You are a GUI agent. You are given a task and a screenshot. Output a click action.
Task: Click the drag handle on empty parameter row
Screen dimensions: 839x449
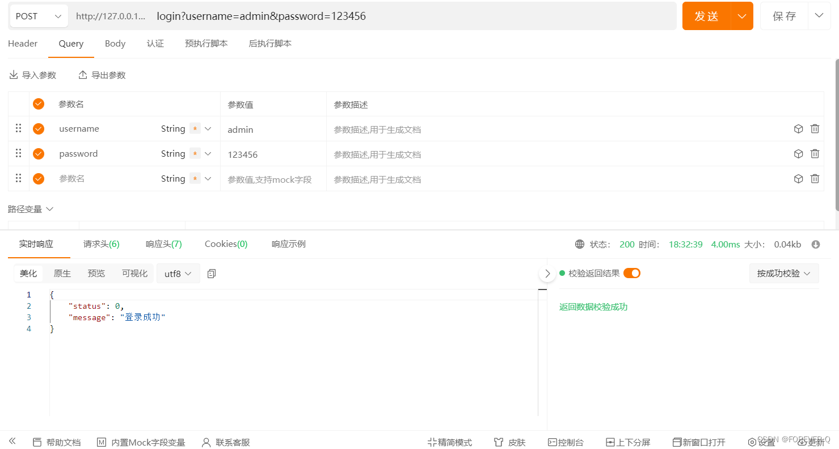point(19,178)
